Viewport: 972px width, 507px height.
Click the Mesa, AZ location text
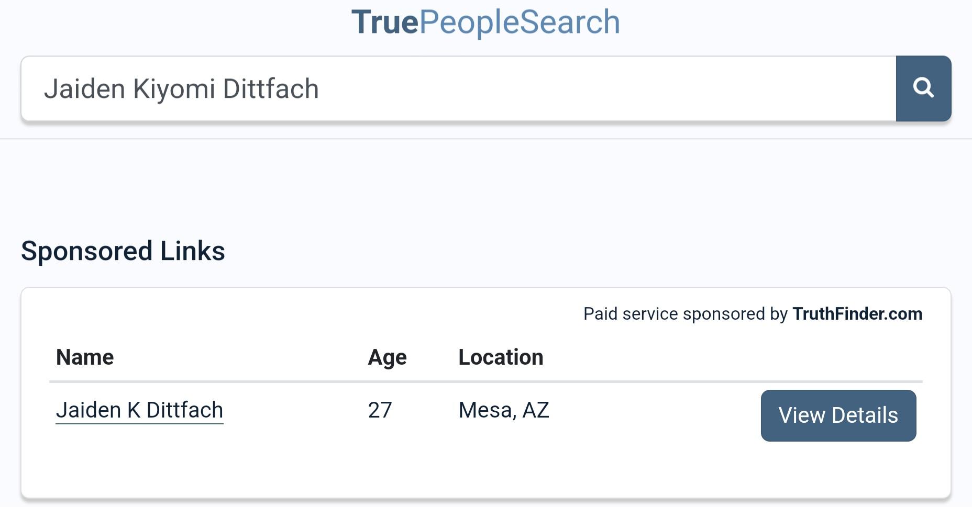pyautogui.click(x=503, y=410)
